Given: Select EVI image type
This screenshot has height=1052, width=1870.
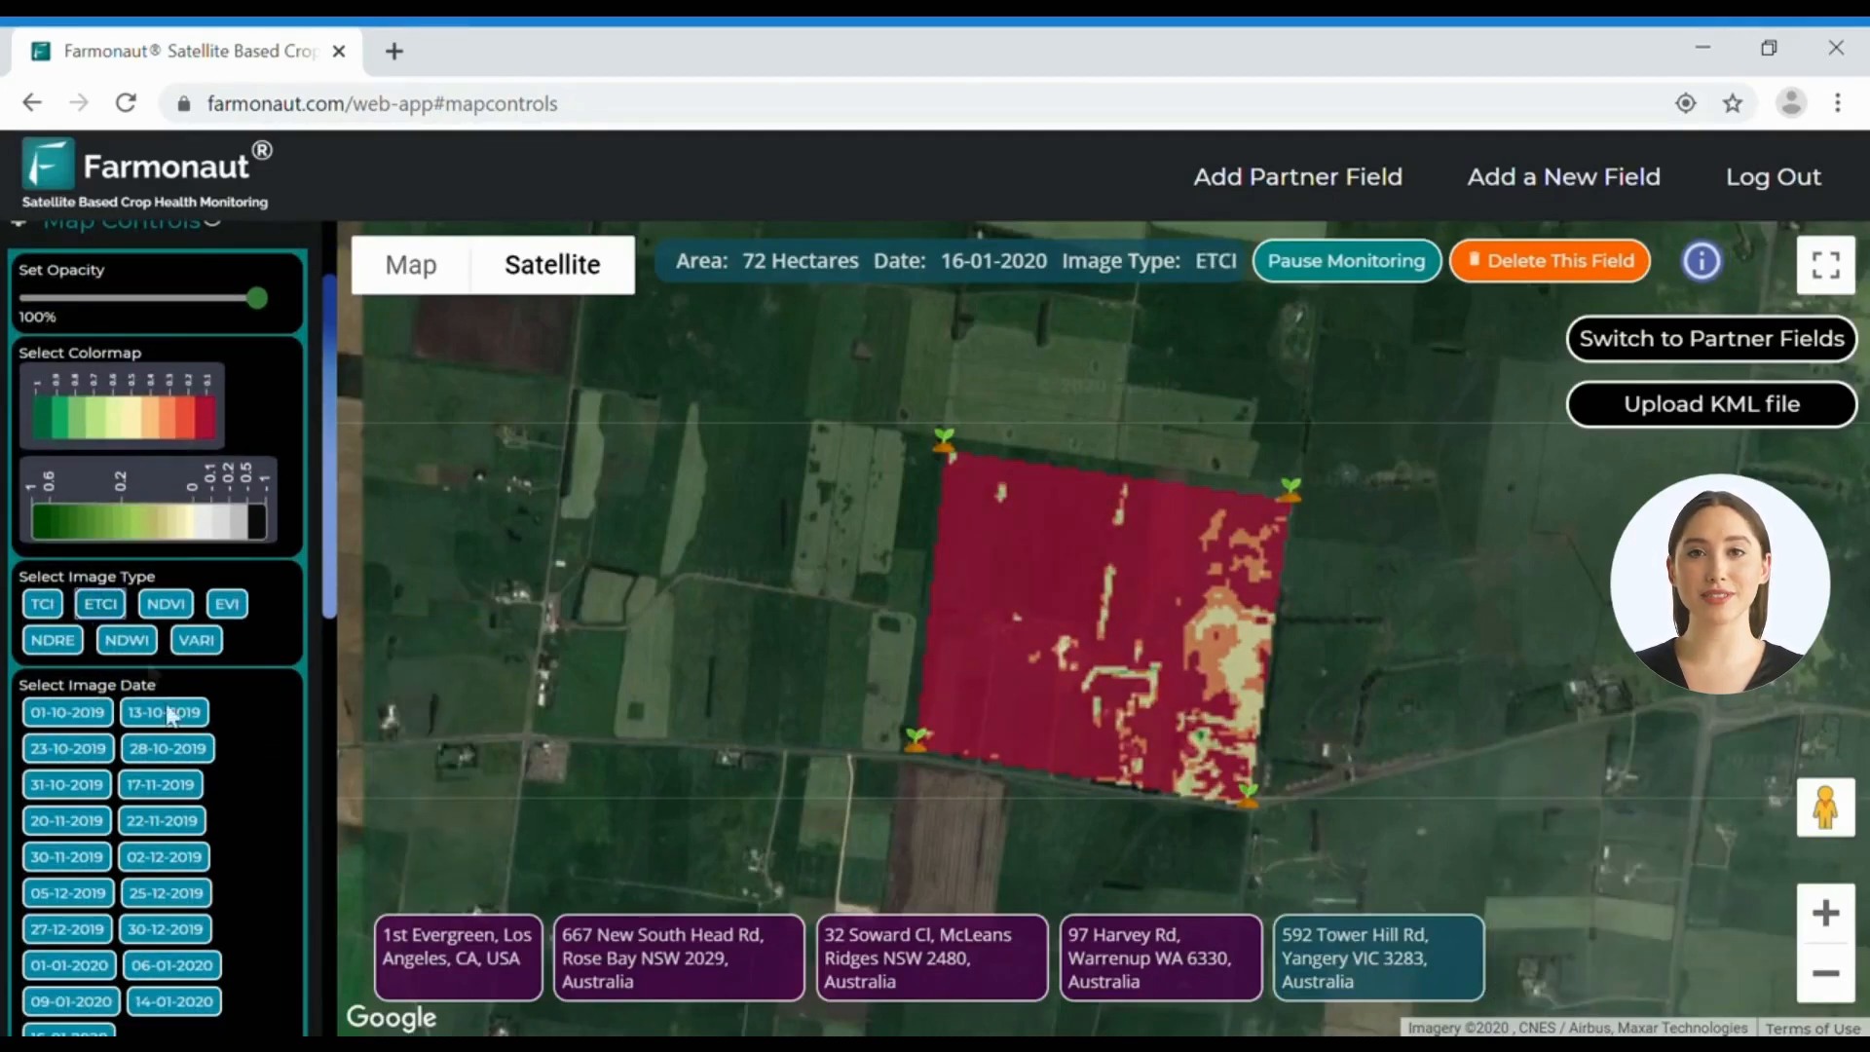Looking at the screenshot, I should pyautogui.click(x=227, y=604).
